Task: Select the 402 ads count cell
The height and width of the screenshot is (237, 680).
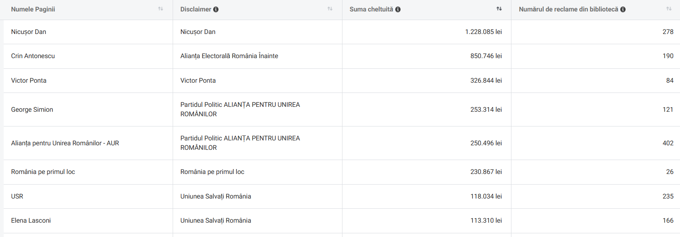Action: tap(668, 143)
